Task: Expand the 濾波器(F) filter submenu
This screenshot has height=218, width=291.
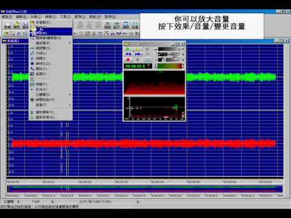Action: (51, 43)
